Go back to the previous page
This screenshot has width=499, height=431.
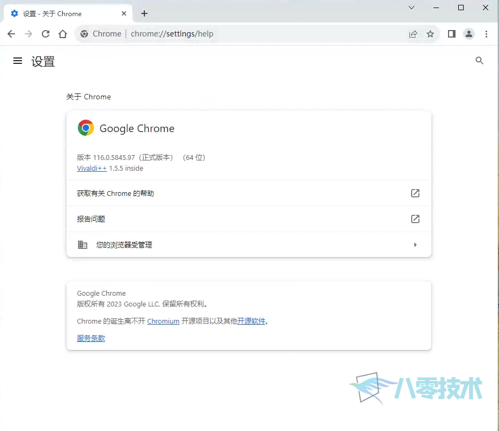tap(11, 34)
